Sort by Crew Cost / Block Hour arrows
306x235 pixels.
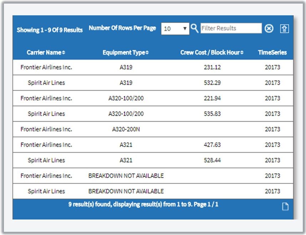pos(242,53)
